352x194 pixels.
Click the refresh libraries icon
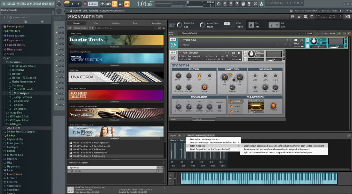[x=70, y=28]
